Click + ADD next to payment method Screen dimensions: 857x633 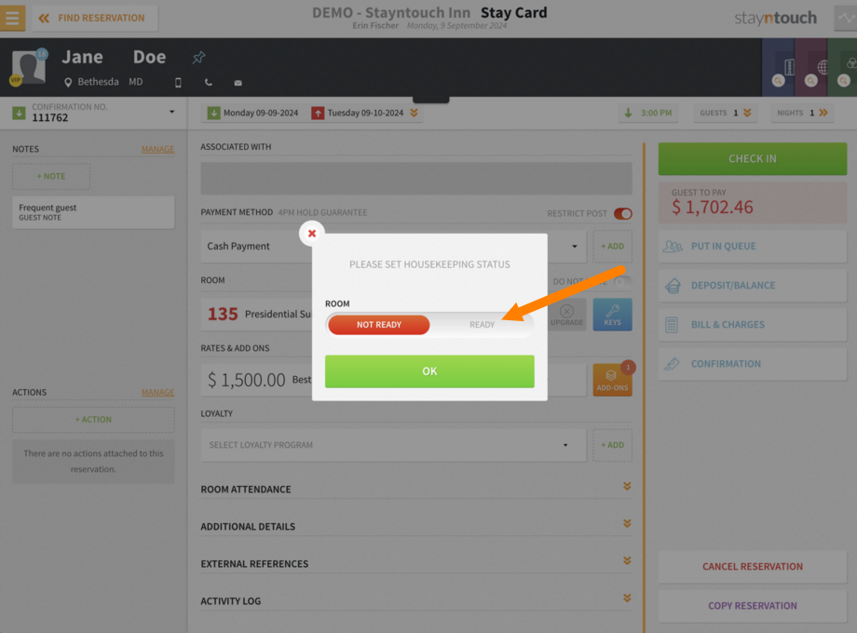(612, 247)
